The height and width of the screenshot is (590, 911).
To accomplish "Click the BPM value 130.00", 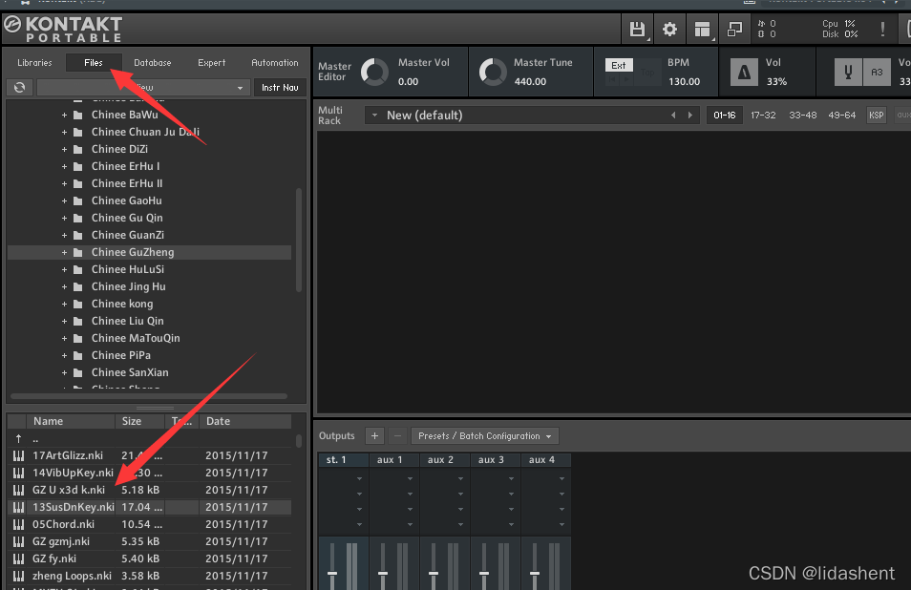I will [x=684, y=82].
